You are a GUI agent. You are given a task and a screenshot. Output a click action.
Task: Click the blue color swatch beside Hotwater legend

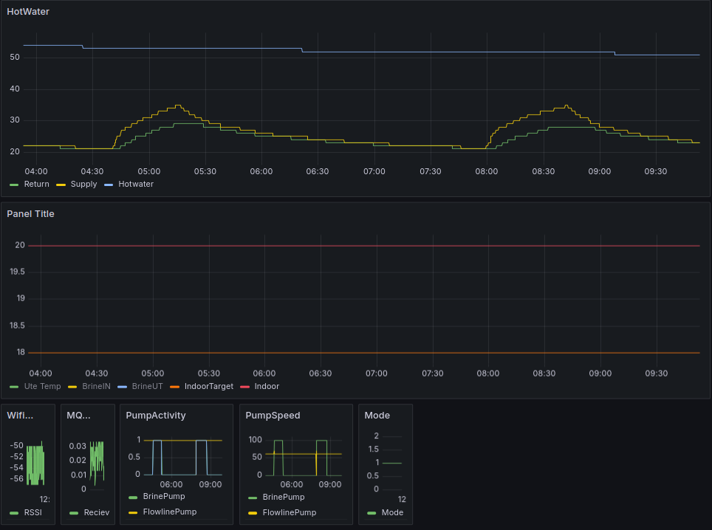tap(109, 185)
